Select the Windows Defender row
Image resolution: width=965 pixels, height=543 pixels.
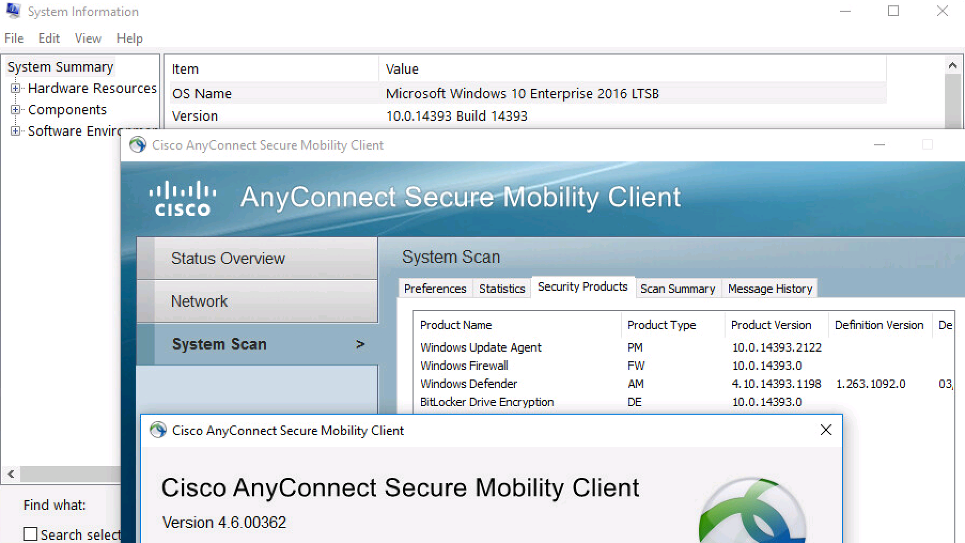click(684, 384)
